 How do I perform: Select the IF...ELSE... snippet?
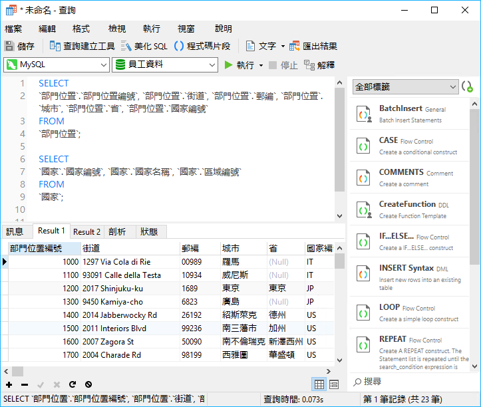pyautogui.click(x=410, y=241)
